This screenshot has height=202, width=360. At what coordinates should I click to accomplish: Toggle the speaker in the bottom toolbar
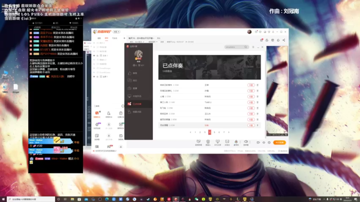click(246, 142)
